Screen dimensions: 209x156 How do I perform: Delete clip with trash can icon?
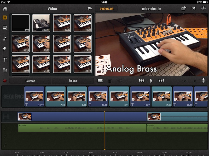click(x=110, y=81)
